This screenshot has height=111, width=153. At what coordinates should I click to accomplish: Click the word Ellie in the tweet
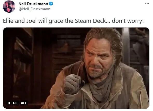8,21
